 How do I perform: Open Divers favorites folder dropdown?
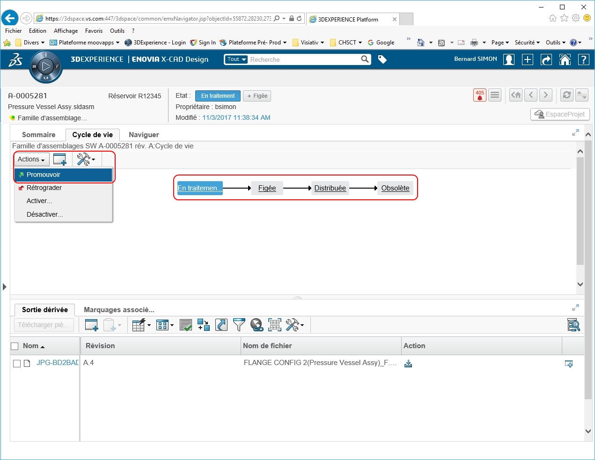[x=30, y=43]
